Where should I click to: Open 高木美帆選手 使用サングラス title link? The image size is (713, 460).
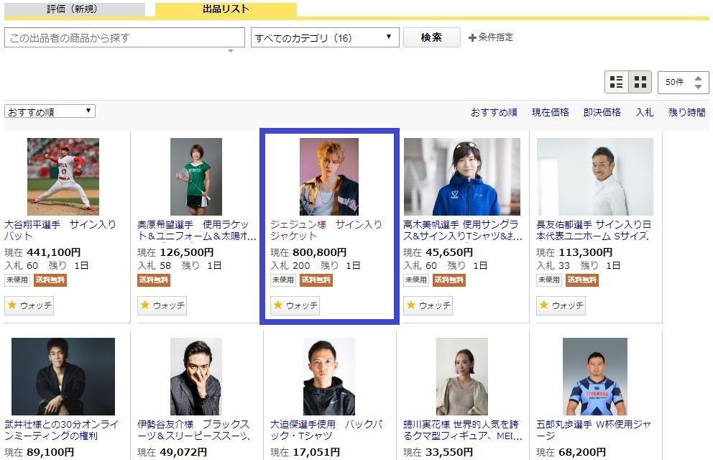462,230
